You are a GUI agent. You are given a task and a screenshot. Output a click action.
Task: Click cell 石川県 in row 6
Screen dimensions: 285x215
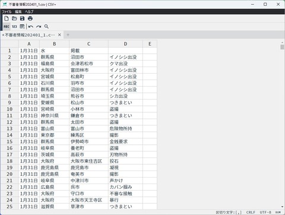pyautogui.click(x=55, y=83)
